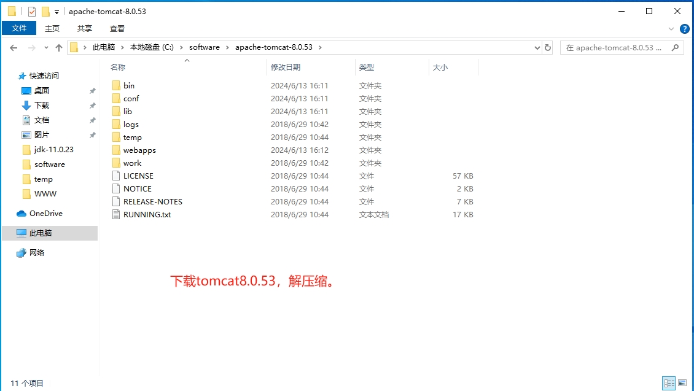Open the address bar history dropdown

(537, 47)
